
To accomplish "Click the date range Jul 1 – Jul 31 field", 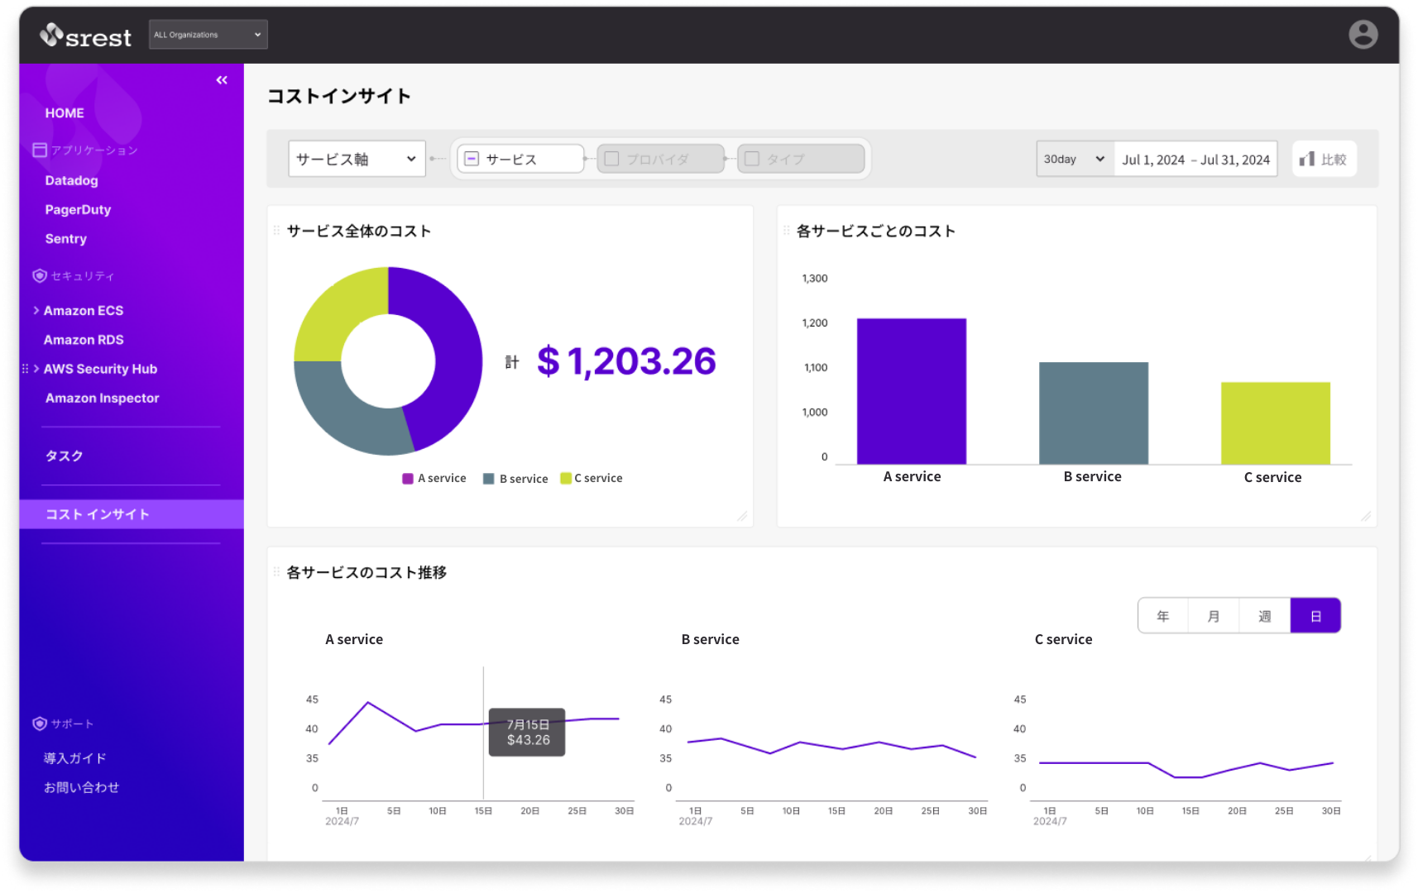I will pyautogui.click(x=1195, y=159).
